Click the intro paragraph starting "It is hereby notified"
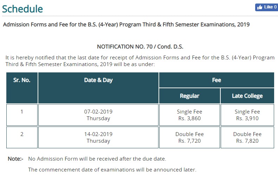 point(140,61)
